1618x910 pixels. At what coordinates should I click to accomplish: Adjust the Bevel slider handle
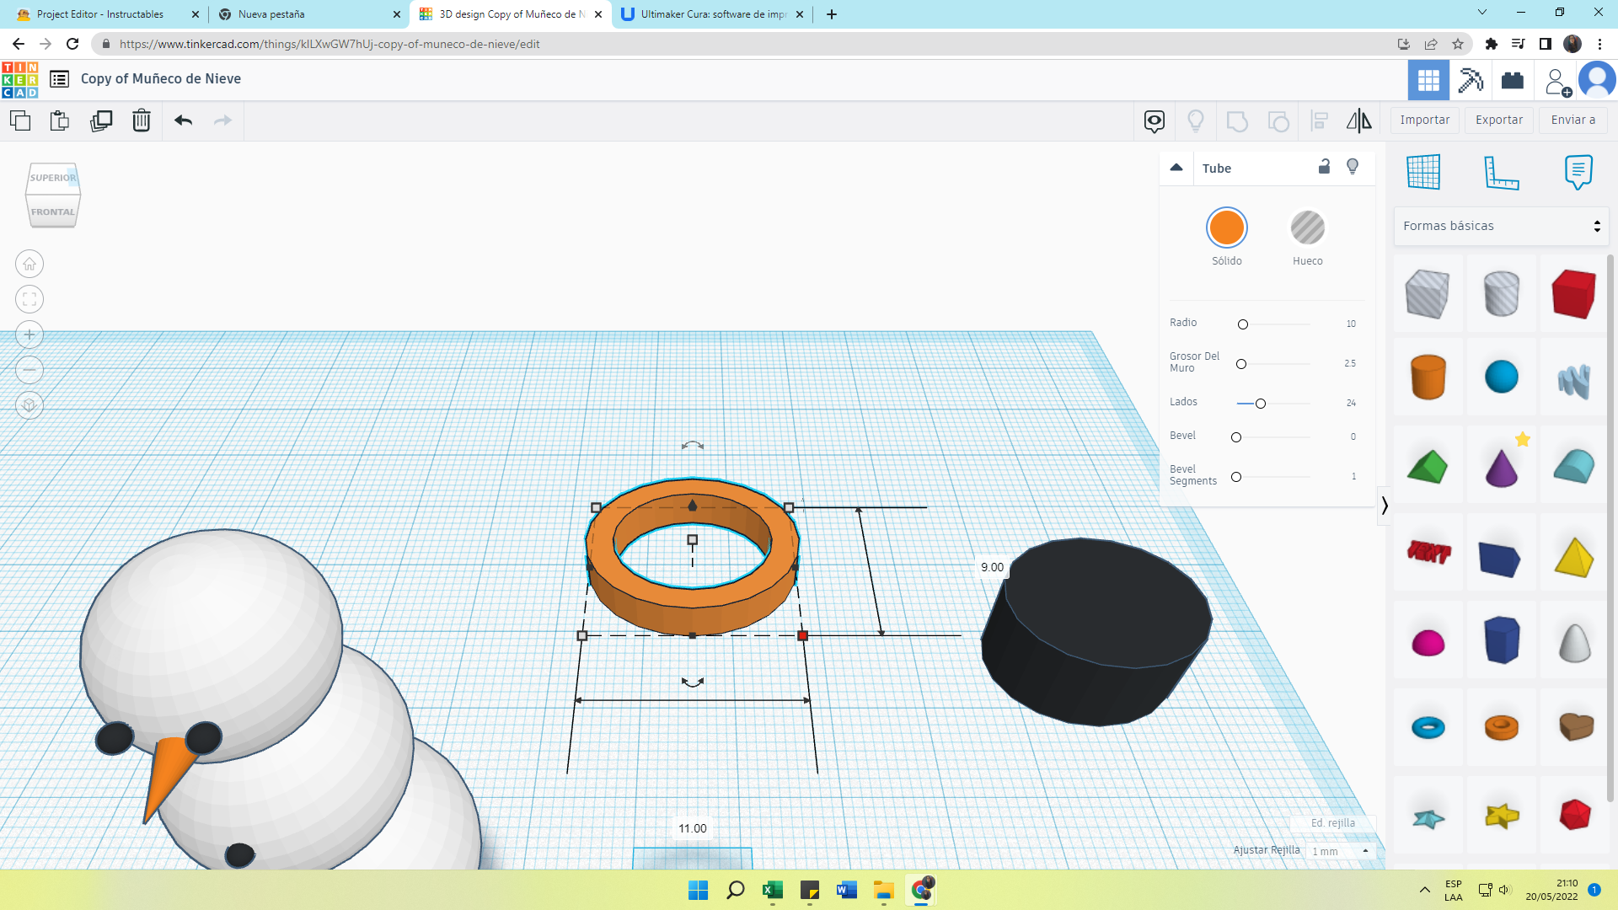coord(1236,437)
